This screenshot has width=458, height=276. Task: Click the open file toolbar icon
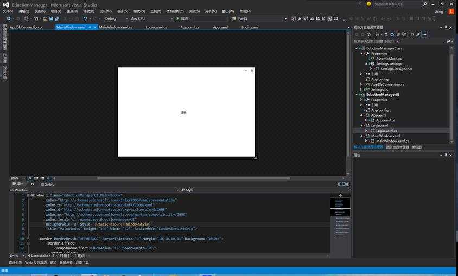point(45,18)
